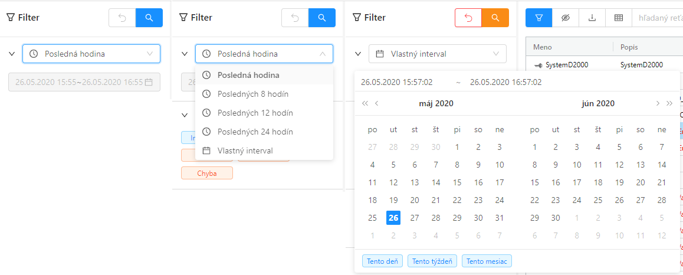
Task: Click the hľadaný reťazec search input field
Action: (x=659, y=18)
